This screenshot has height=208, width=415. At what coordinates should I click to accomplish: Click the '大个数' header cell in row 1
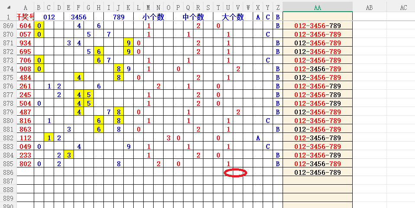tap(233, 17)
